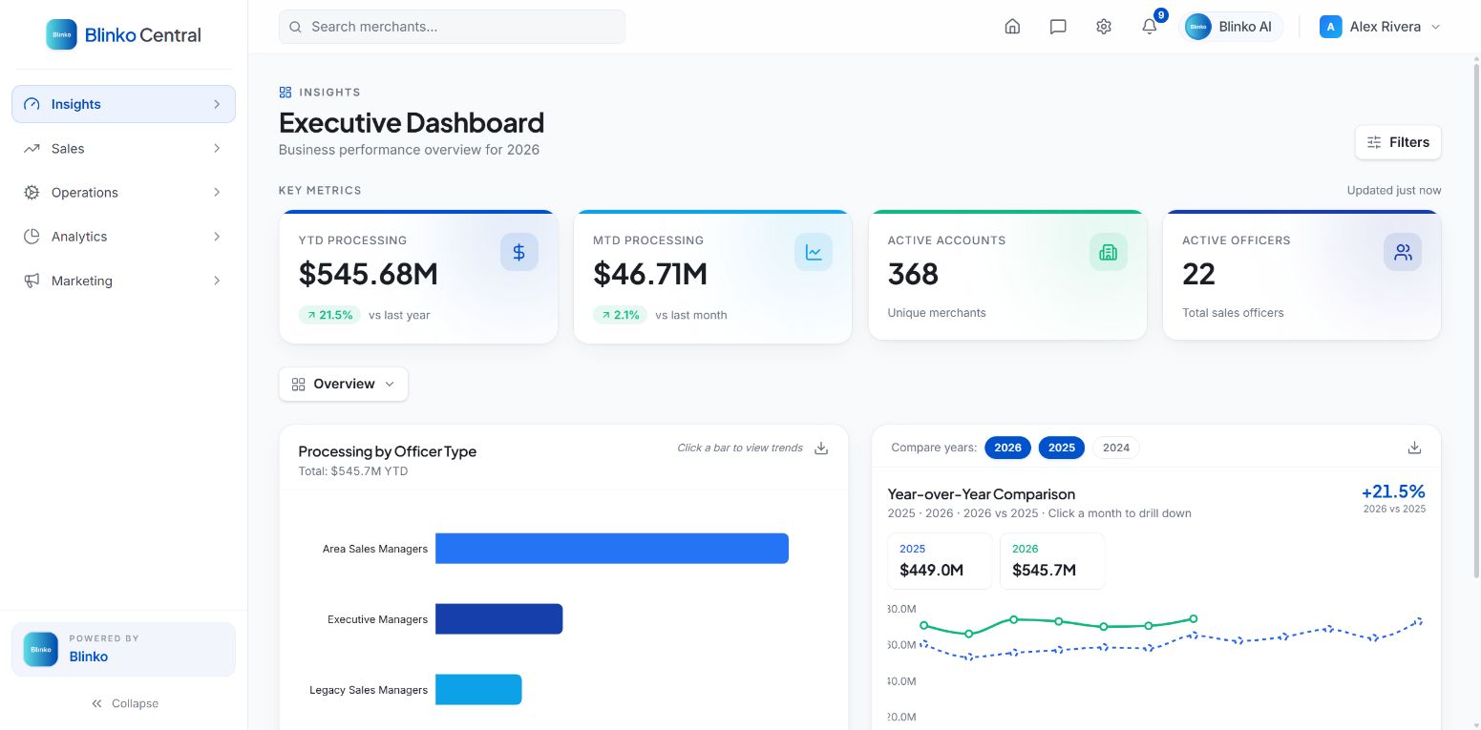Launch Blinko AI assistant
Image resolution: width=1481 pixels, height=730 pixels.
point(1232,27)
